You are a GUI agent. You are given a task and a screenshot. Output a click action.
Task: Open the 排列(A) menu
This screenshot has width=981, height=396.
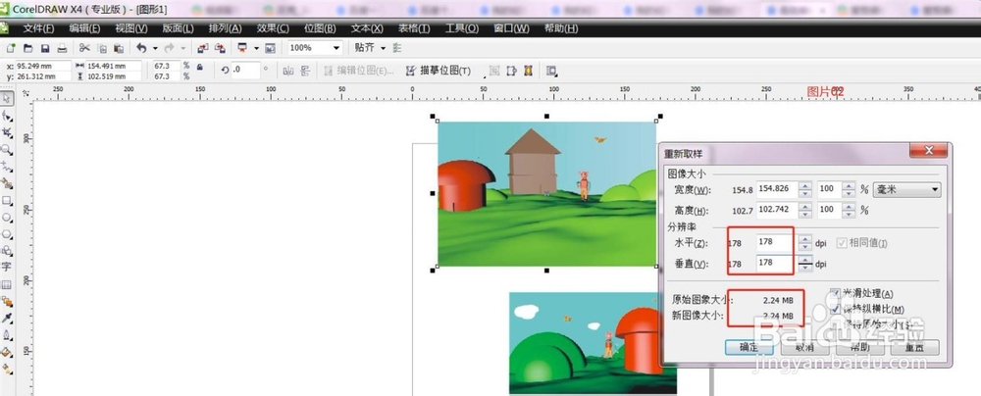226,28
